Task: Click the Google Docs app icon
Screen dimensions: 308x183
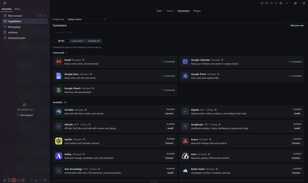Action: 59,76
